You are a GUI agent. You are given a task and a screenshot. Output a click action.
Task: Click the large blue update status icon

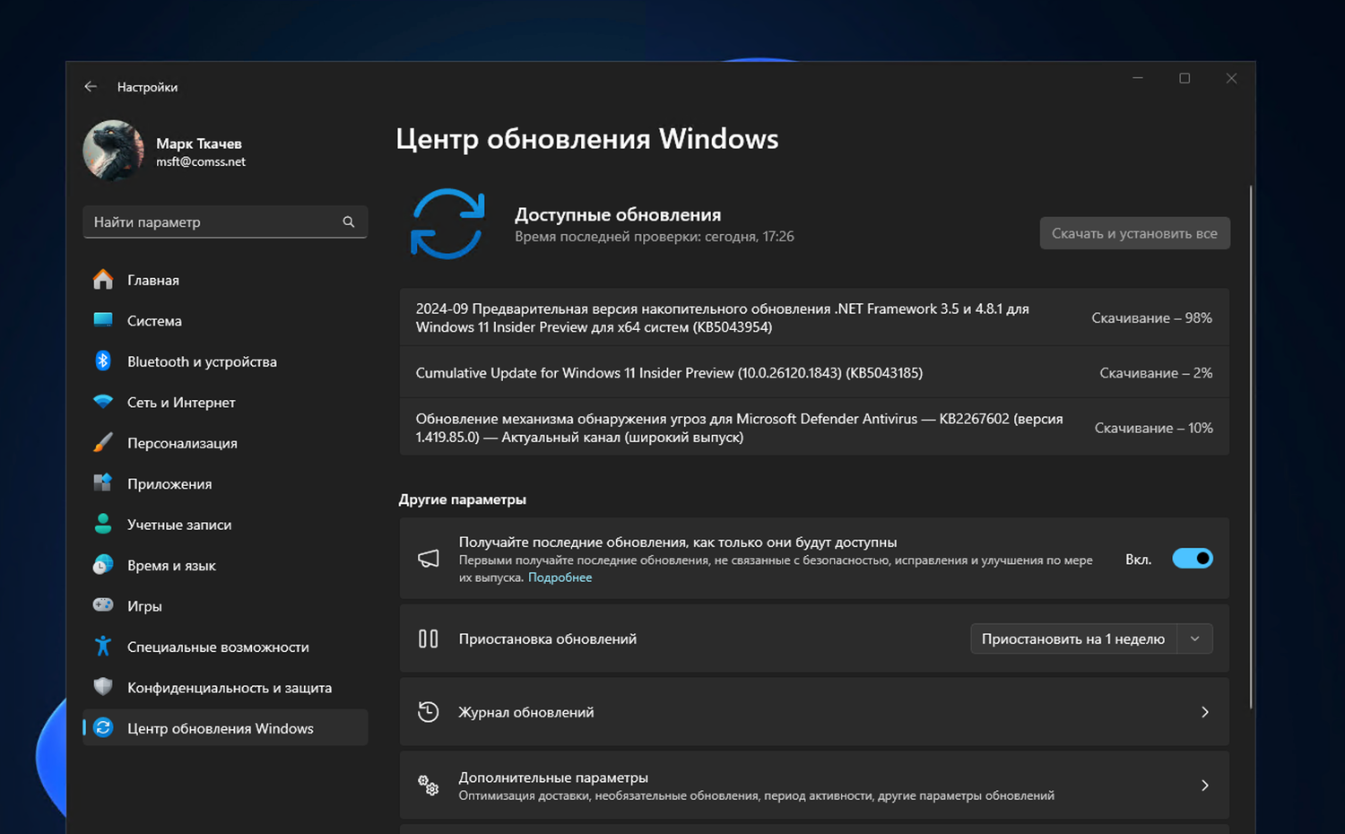click(447, 223)
